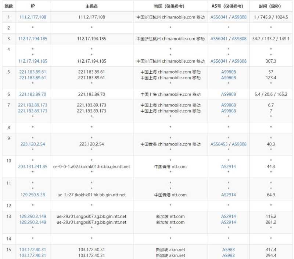Click the AS56041 link on hop 1

coord(218,17)
